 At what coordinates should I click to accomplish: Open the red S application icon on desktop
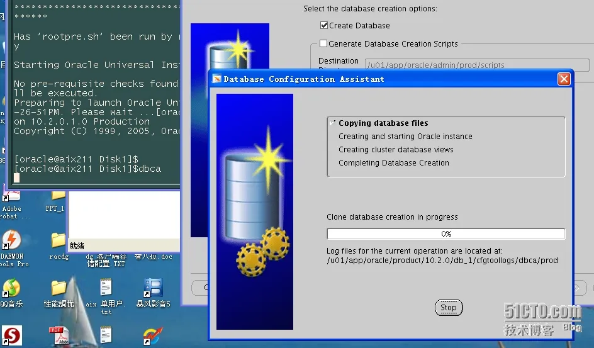[x=11, y=335]
